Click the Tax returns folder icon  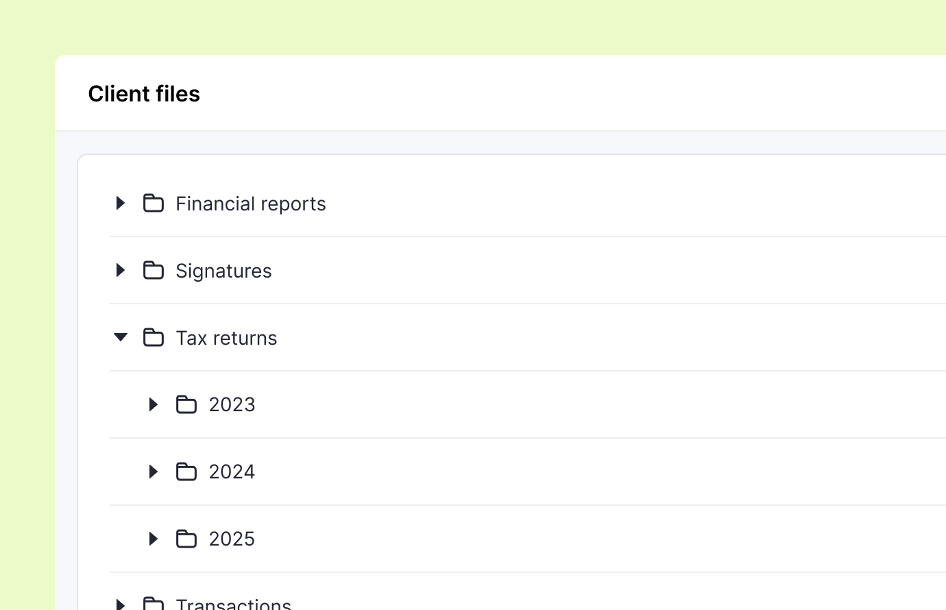tap(154, 337)
